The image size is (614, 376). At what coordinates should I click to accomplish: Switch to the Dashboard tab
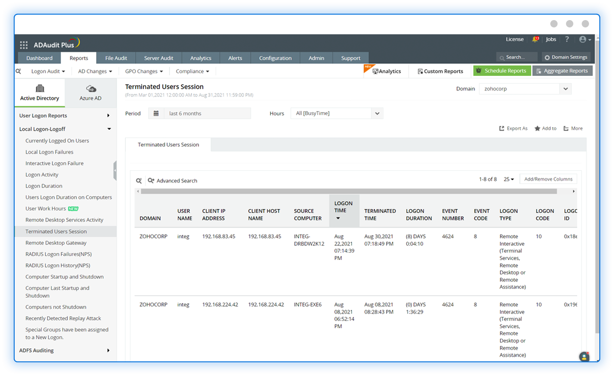(39, 58)
